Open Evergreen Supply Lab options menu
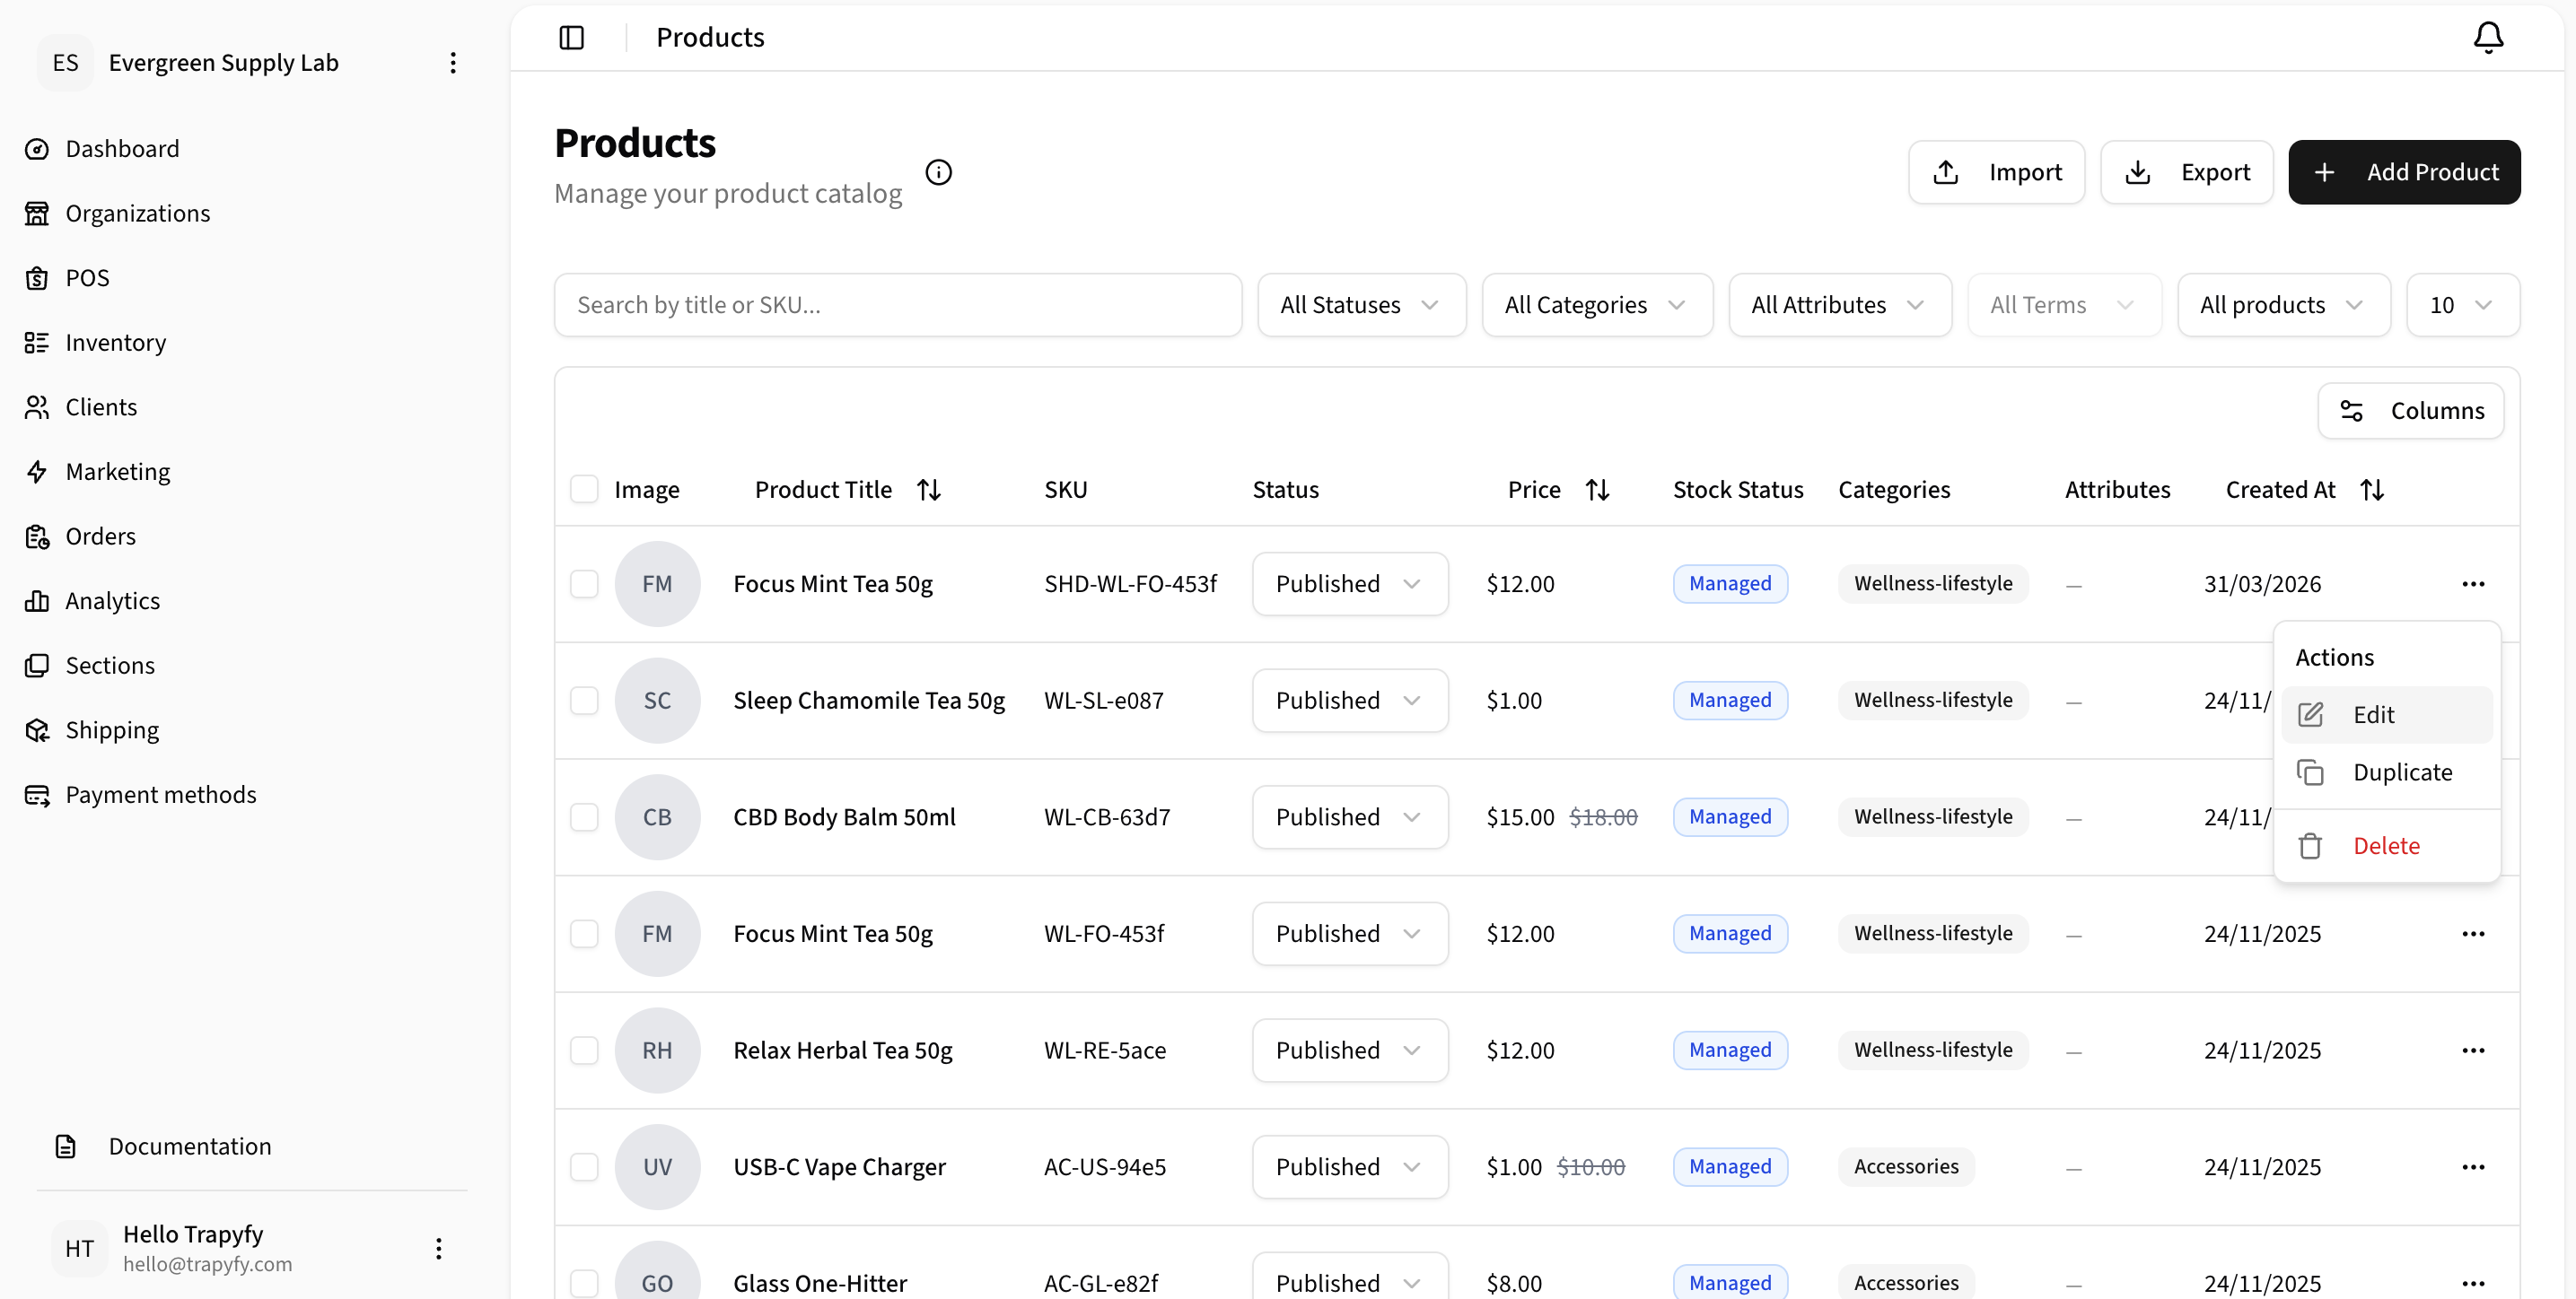The height and width of the screenshot is (1299, 2576). [453, 63]
